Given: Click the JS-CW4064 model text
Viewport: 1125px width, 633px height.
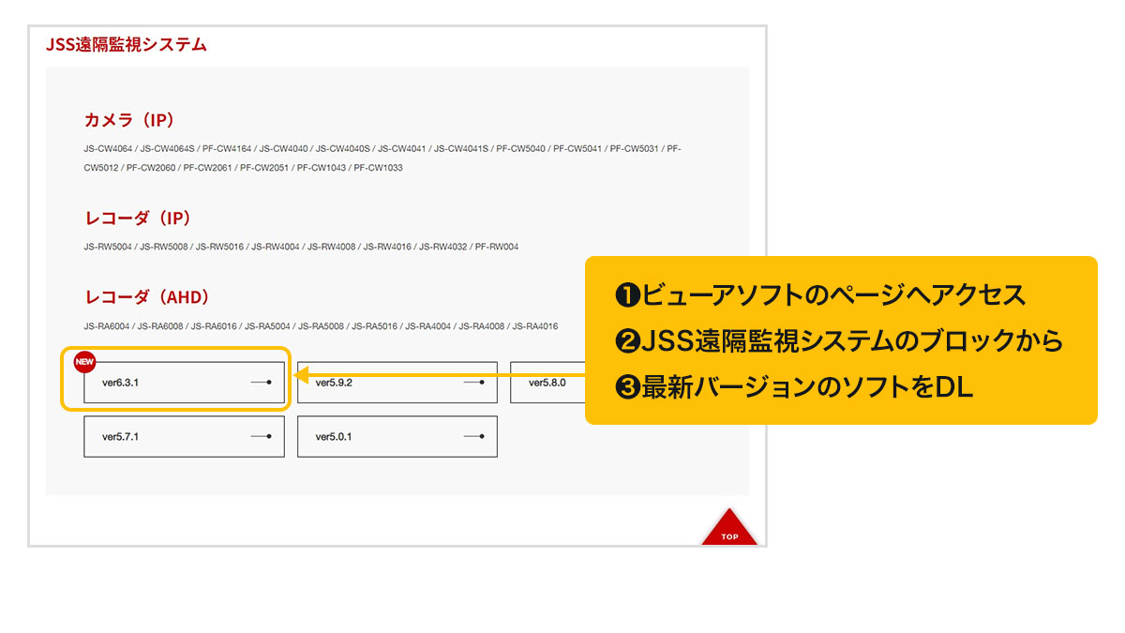Looking at the screenshot, I should (x=109, y=148).
